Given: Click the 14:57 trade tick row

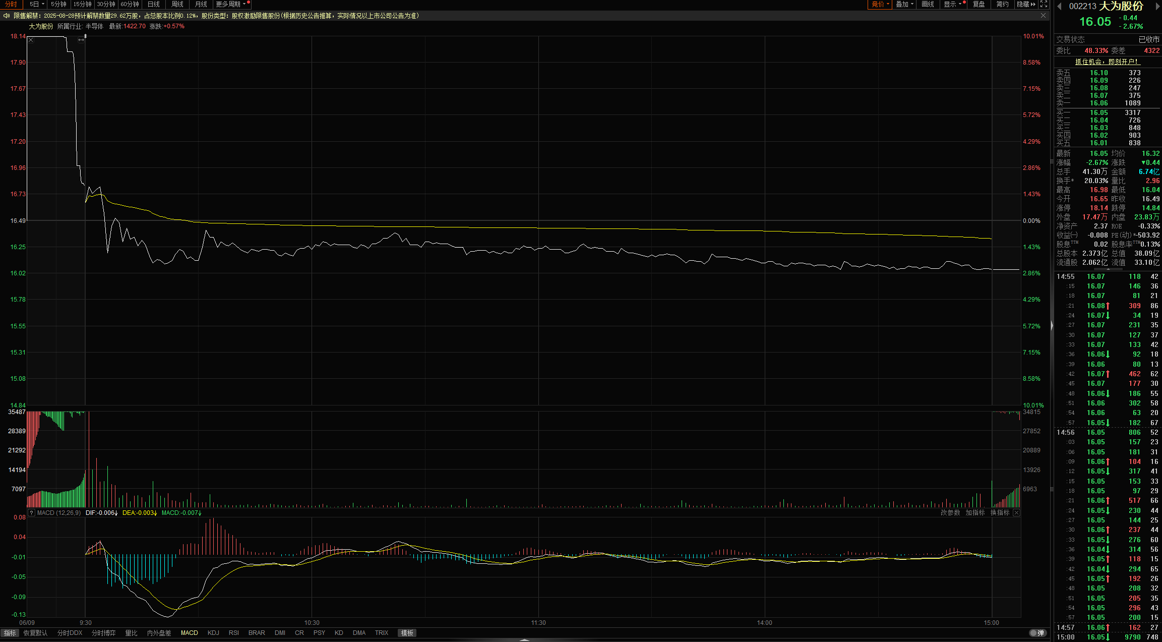Looking at the screenshot, I should 1108,627.
